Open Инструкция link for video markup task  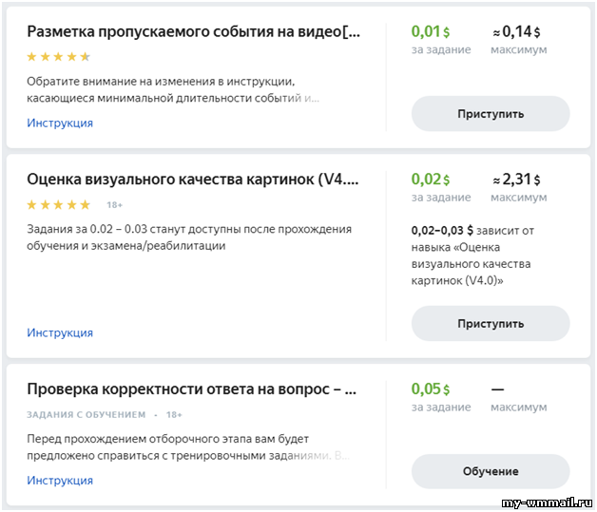point(60,123)
